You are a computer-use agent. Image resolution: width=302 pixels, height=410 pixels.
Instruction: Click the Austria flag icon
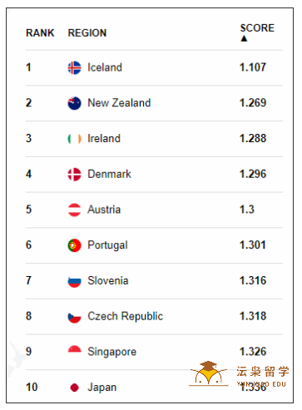click(74, 210)
